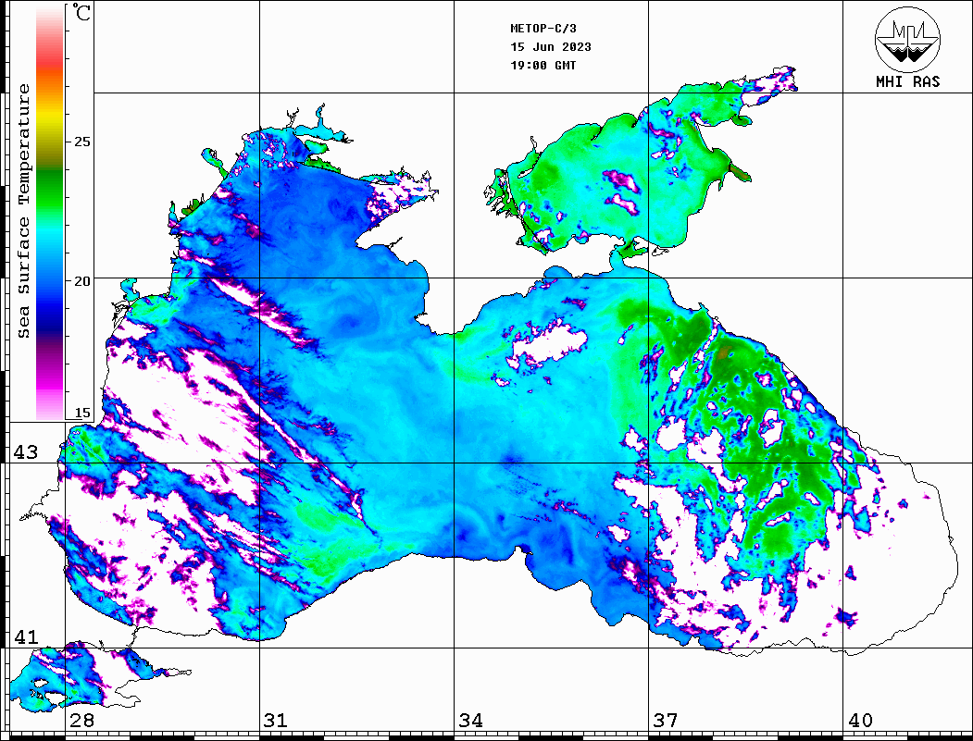Viewport: 973px width, 741px height.
Task: Click the longitude label 40
Action: (860, 721)
